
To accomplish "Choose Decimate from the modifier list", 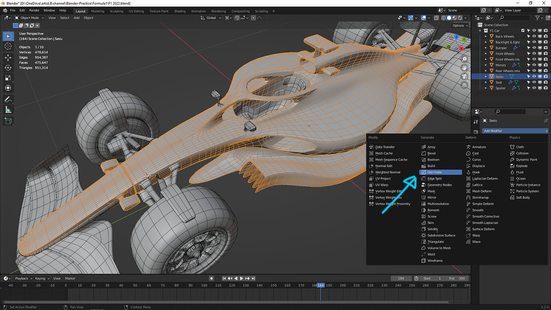I will pyautogui.click(x=434, y=172).
